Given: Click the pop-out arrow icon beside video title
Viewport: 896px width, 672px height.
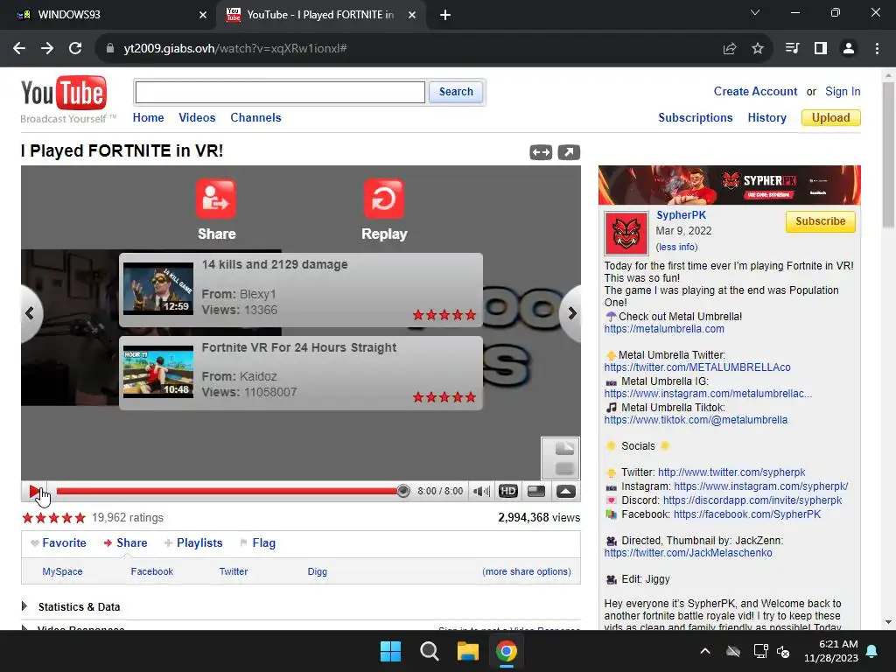Looking at the screenshot, I should point(569,152).
